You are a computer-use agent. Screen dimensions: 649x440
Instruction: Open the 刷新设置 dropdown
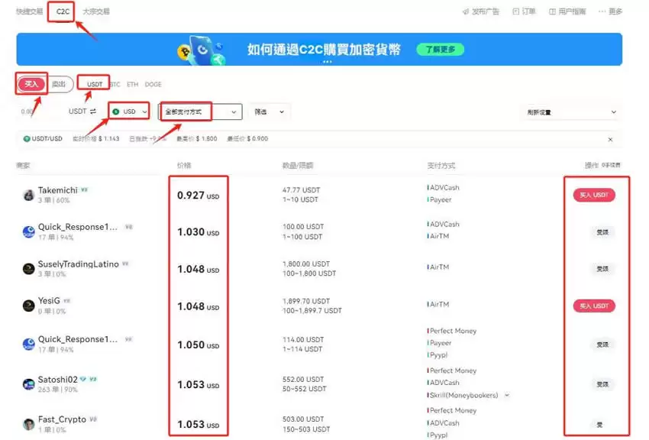click(x=570, y=111)
